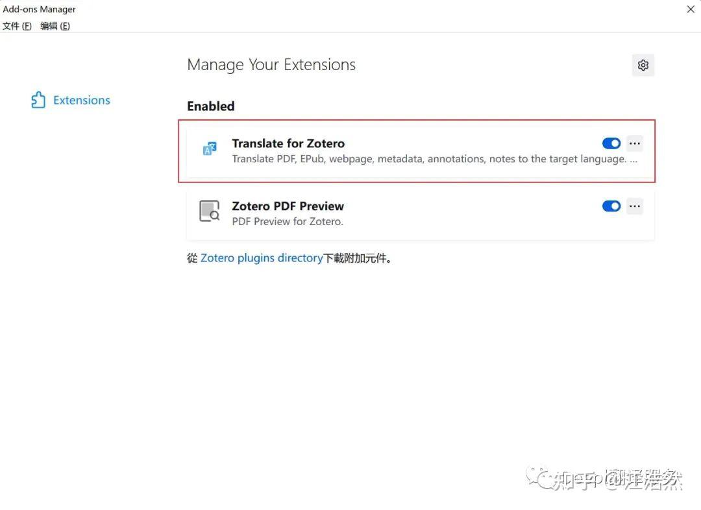Click the Zotero PDF Preview plugin icon
701x510 pixels.
coord(209,211)
